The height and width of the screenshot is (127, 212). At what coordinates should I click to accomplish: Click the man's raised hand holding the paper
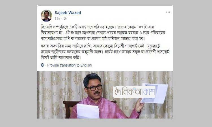[139, 105]
